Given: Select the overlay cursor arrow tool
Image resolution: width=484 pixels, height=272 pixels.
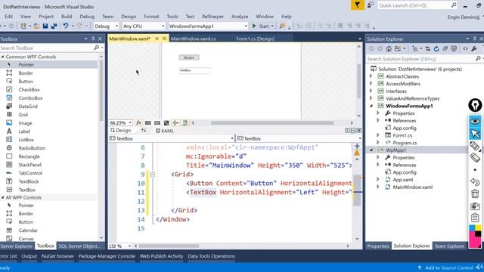Looking at the screenshot, I should point(475,134).
